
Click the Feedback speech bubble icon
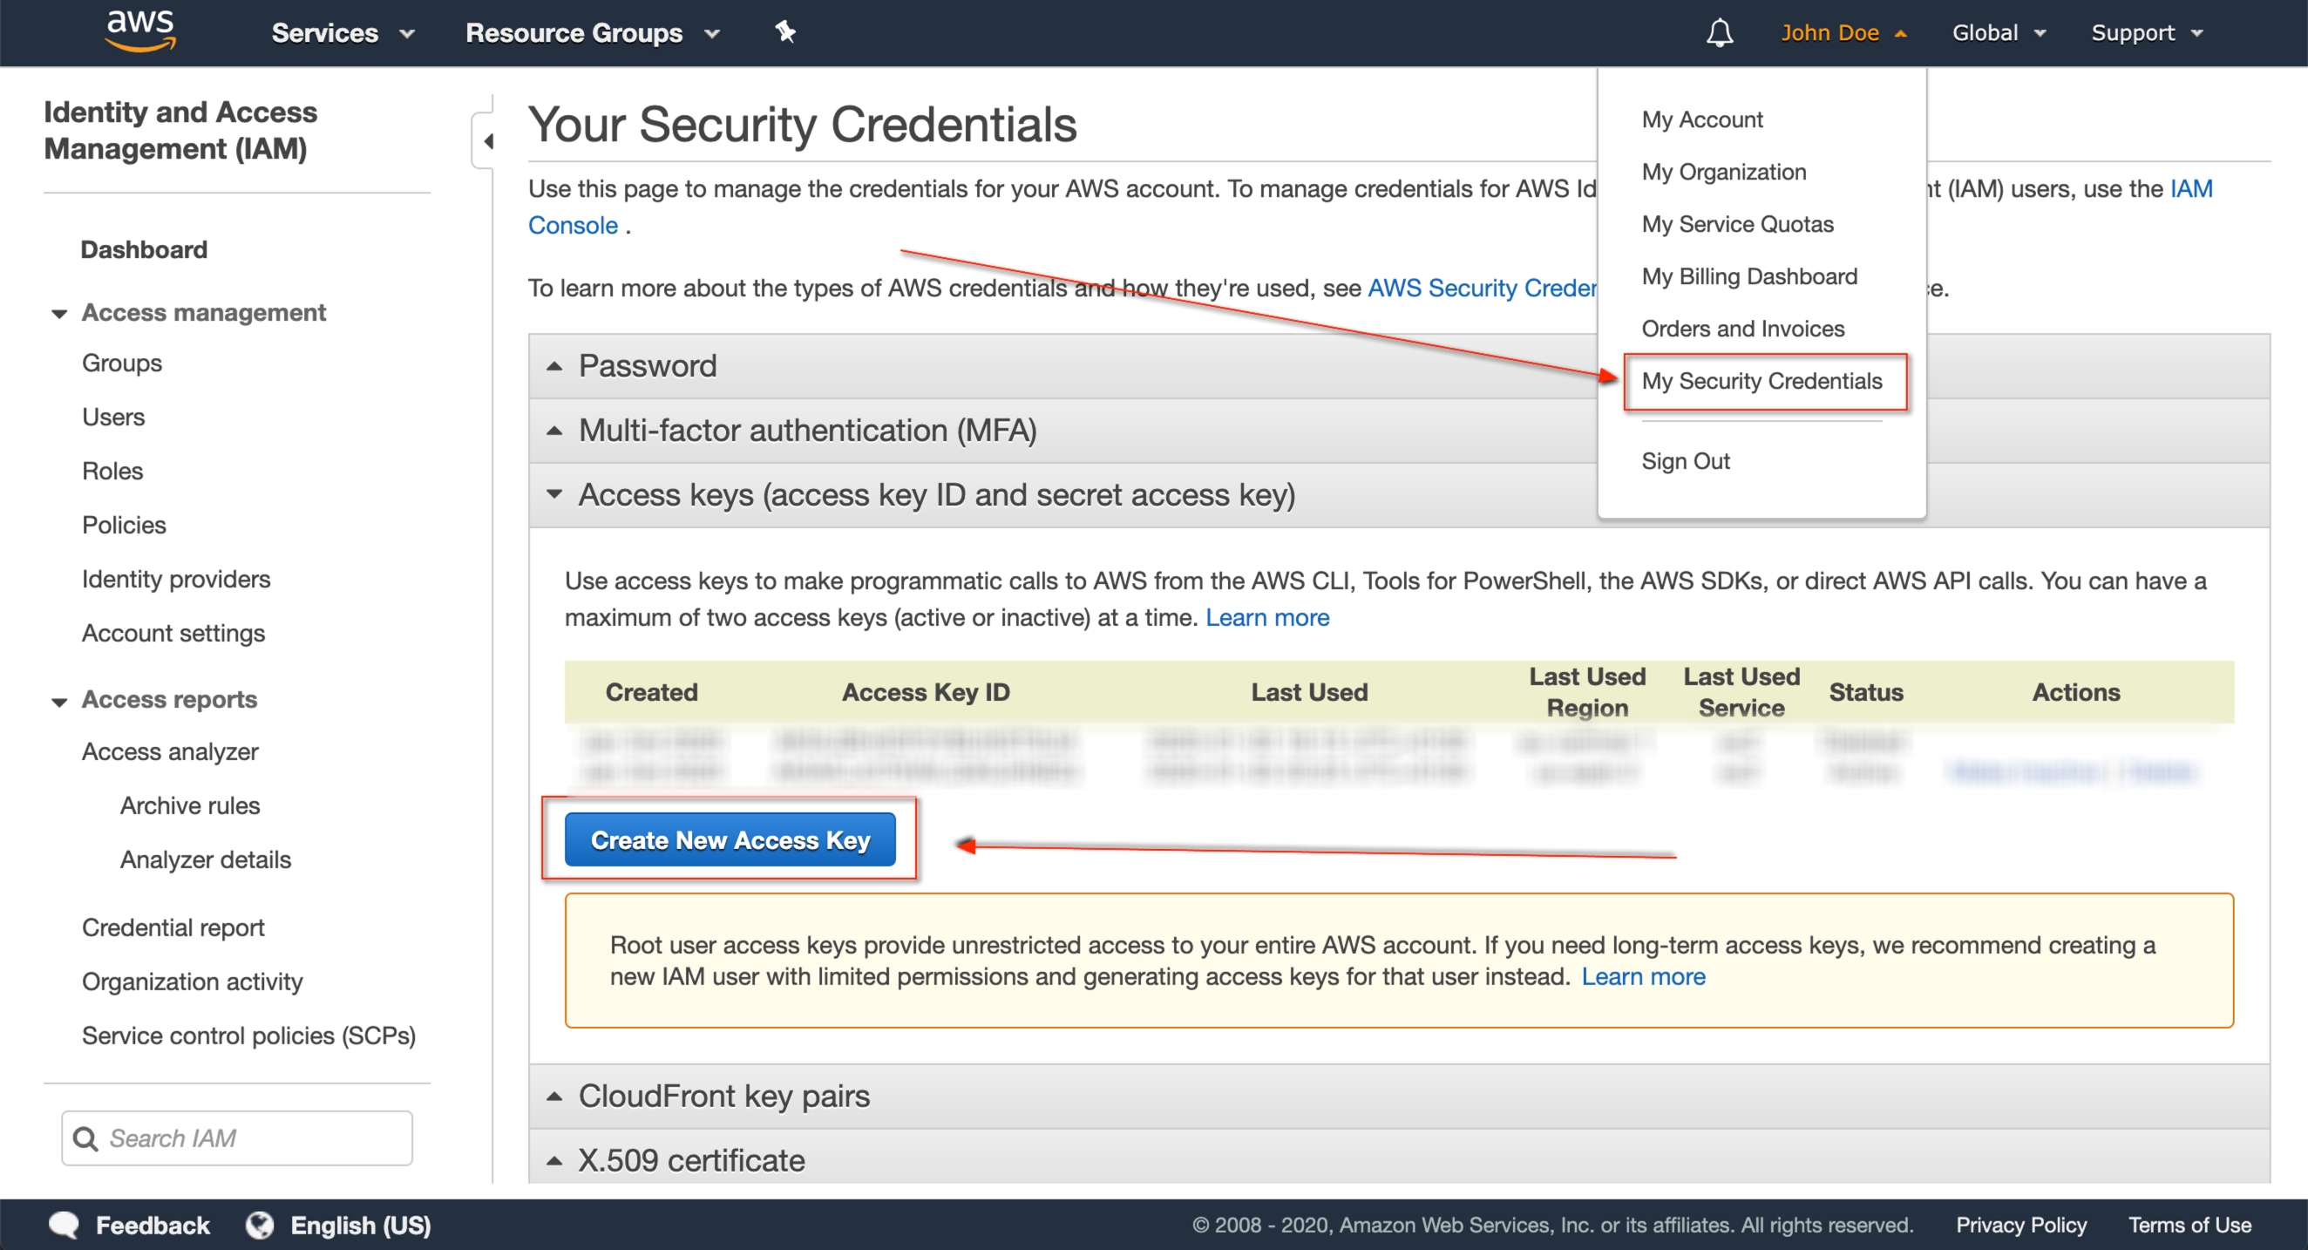click(64, 1224)
